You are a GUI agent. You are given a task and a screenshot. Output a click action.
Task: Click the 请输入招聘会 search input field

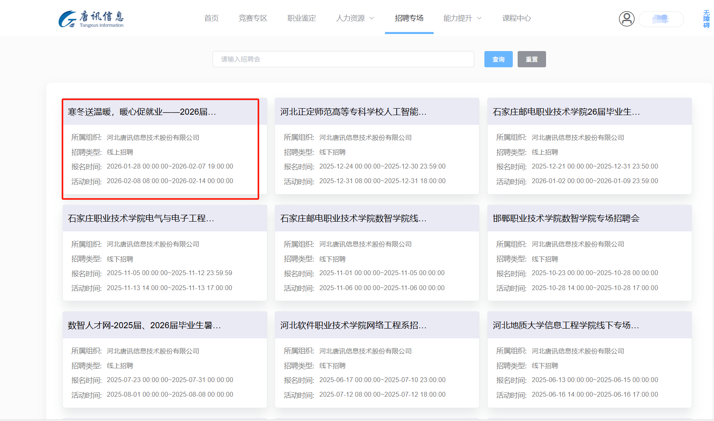click(x=343, y=59)
